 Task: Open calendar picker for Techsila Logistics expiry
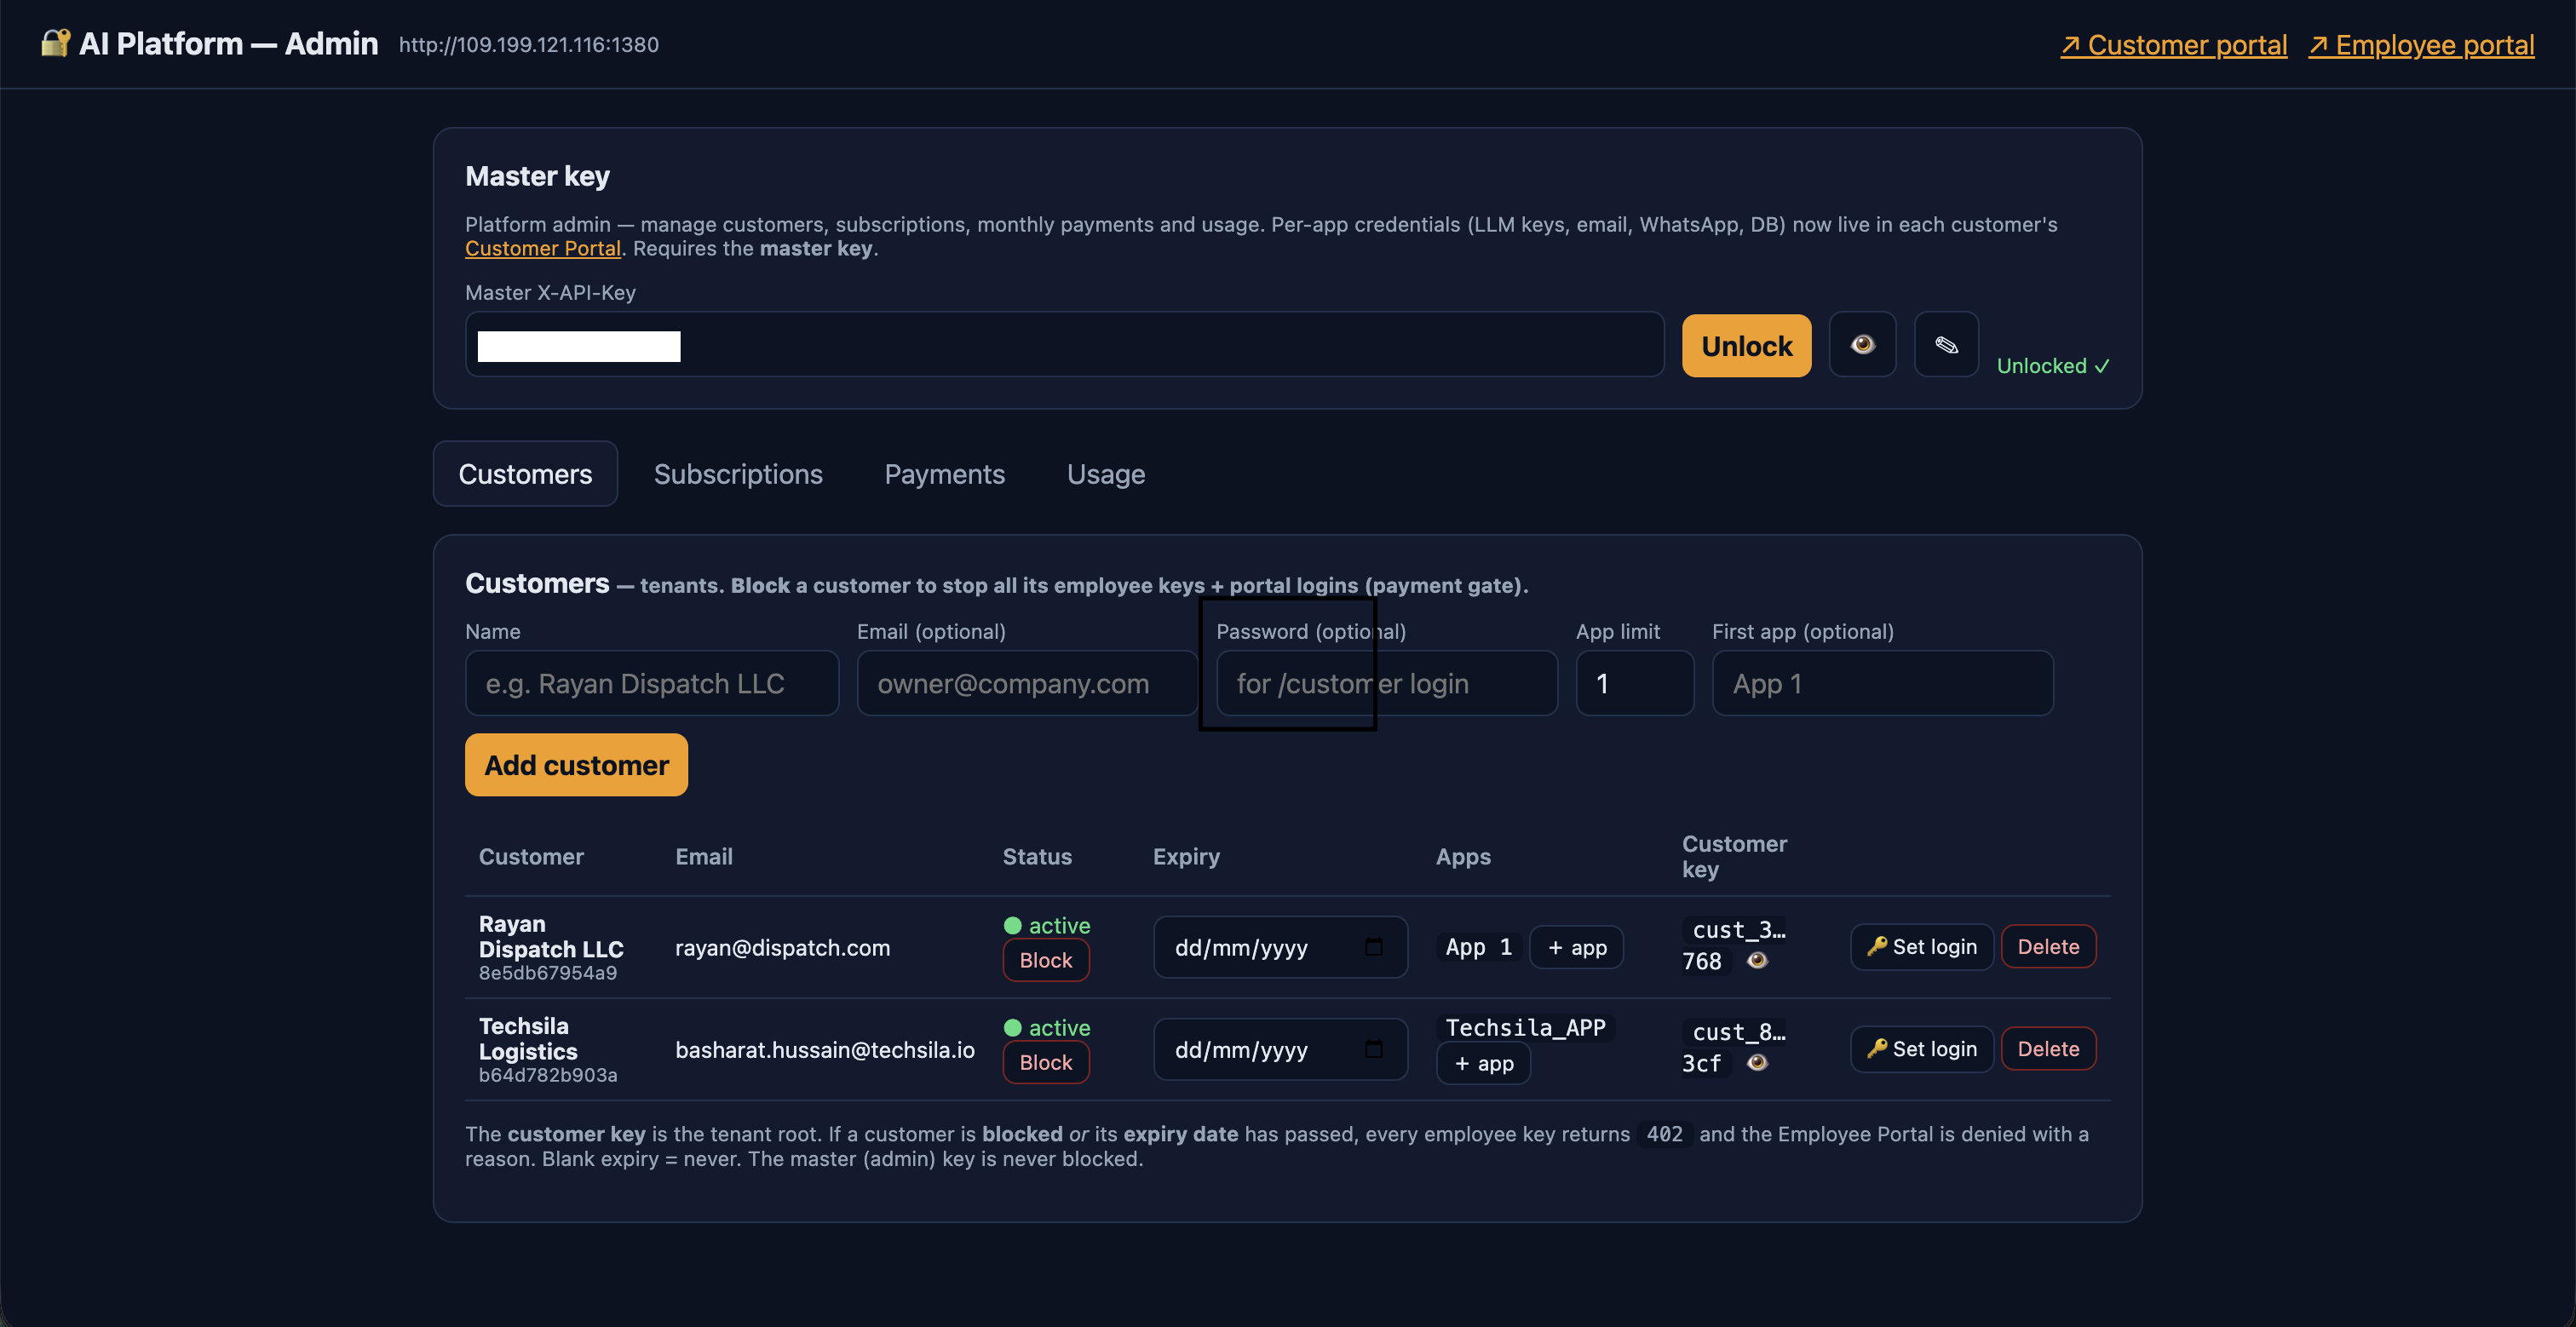pyautogui.click(x=1374, y=1049)
